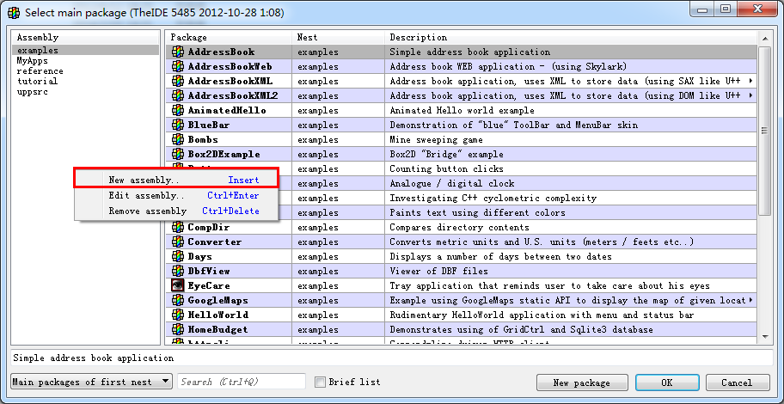Confirm with the OK button
784x404 pixels.
(666, 383)
